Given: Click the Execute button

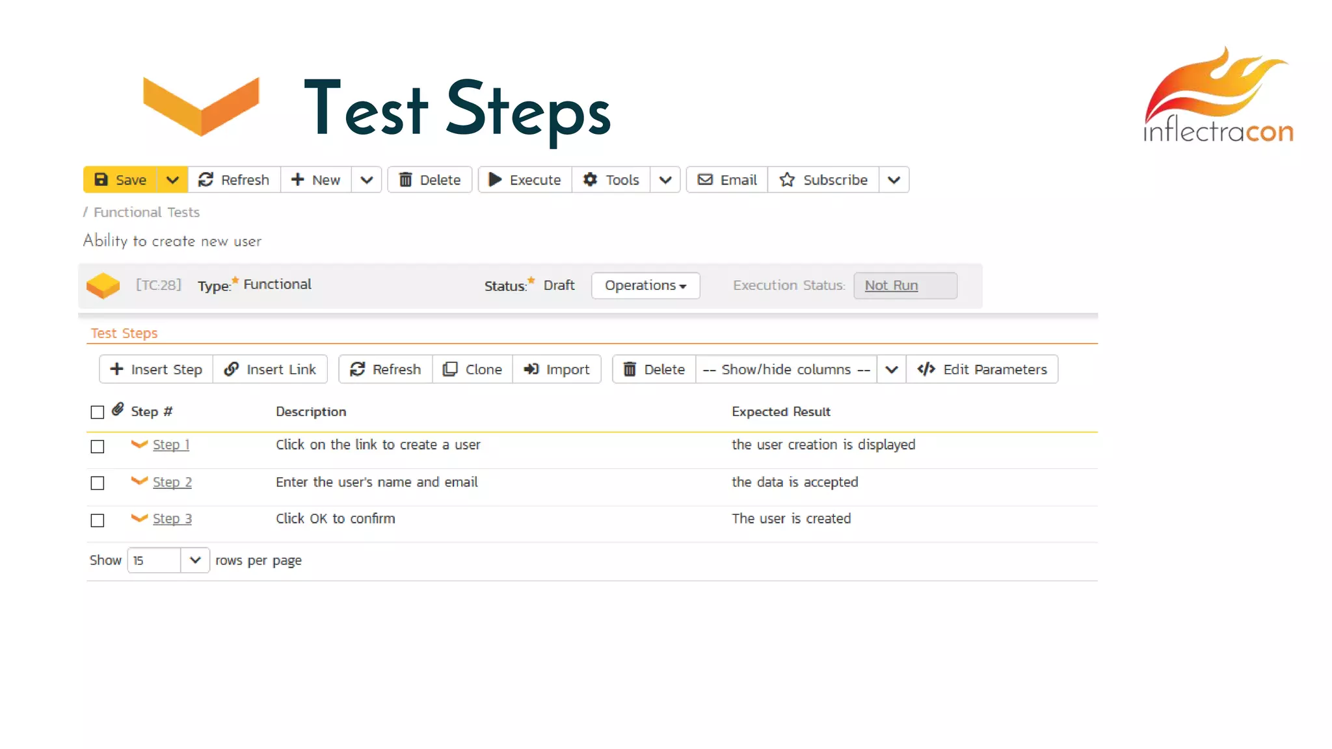Looking at the screenshot, I should pyautogui.click(x=525, y=179).
